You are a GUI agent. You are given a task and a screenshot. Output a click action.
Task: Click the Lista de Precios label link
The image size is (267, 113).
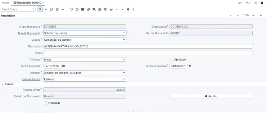coord(31,79)
